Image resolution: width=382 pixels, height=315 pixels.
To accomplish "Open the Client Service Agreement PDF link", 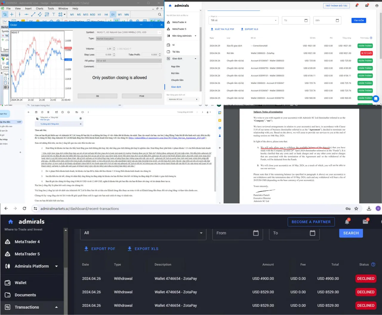I will tap(167, 138).
